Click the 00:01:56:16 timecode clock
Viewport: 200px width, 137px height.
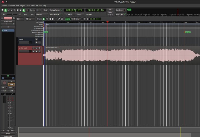coord(96,10)
